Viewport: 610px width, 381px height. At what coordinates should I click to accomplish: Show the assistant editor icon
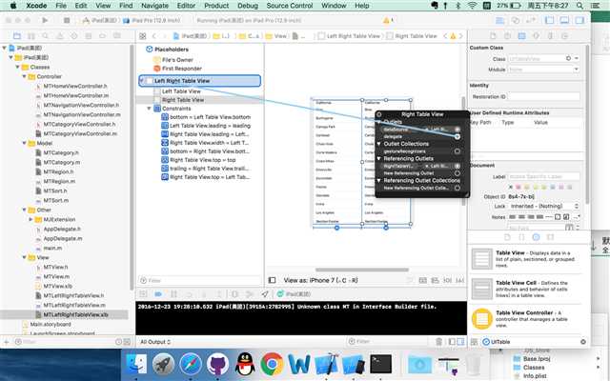coord(516,20)
